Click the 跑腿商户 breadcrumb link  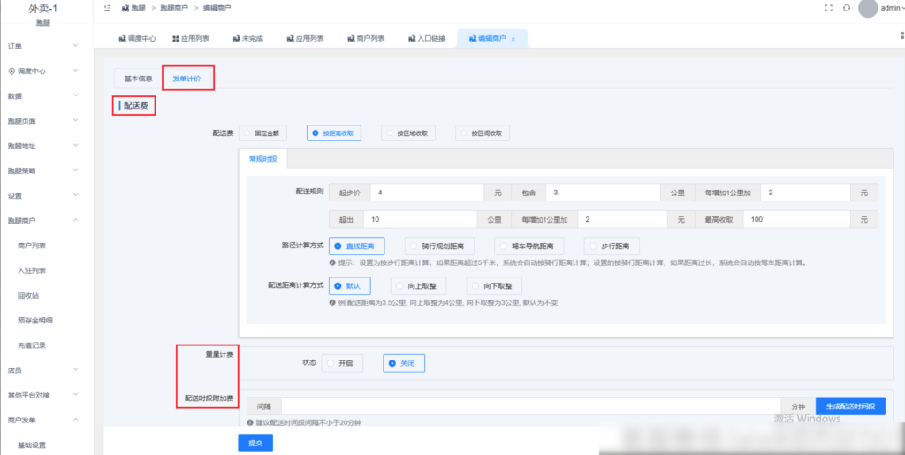[x=174, y=8]
